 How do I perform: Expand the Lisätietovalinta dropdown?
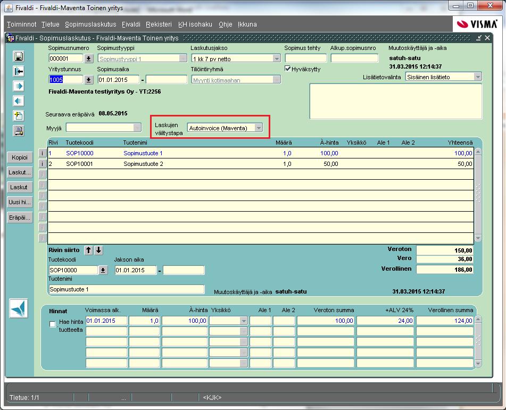478,77
